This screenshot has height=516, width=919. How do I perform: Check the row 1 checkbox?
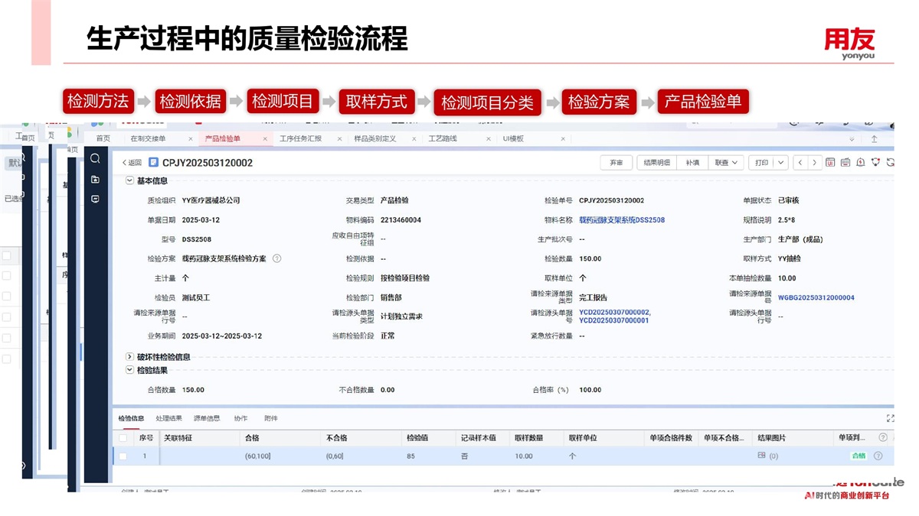coord(123,456)
